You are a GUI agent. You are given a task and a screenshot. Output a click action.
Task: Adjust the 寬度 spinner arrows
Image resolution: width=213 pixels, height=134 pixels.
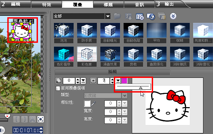point(119,112)
